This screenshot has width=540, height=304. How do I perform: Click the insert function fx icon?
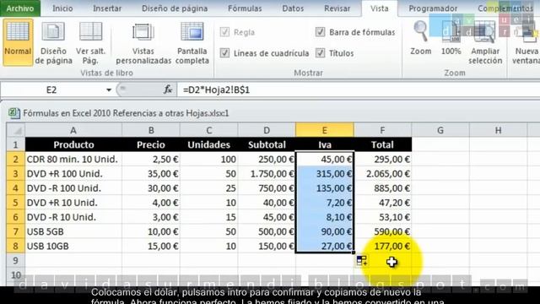(168, 90)
